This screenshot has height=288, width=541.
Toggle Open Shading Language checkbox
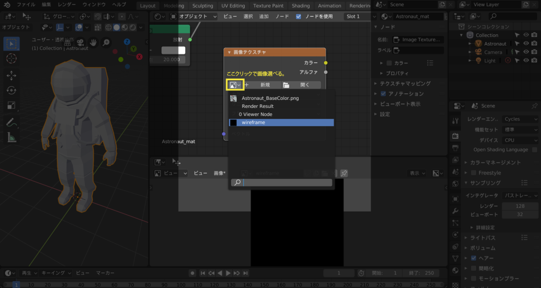pyautogui.click(x=535, y=150)
